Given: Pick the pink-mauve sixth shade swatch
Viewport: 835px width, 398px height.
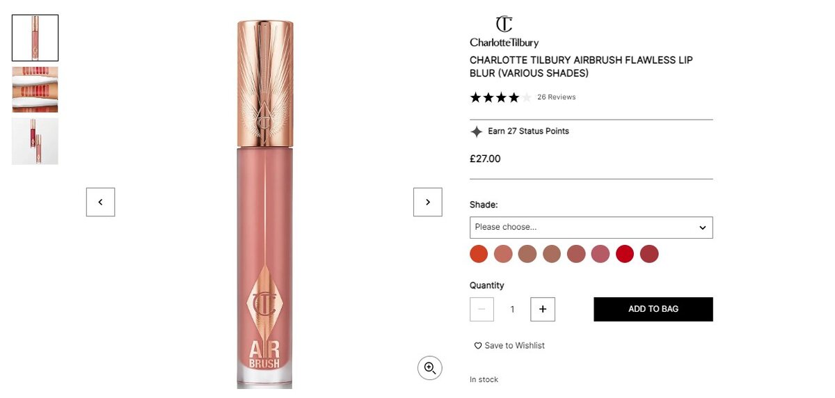Looking at the screenshot, I should pos(601,254).
